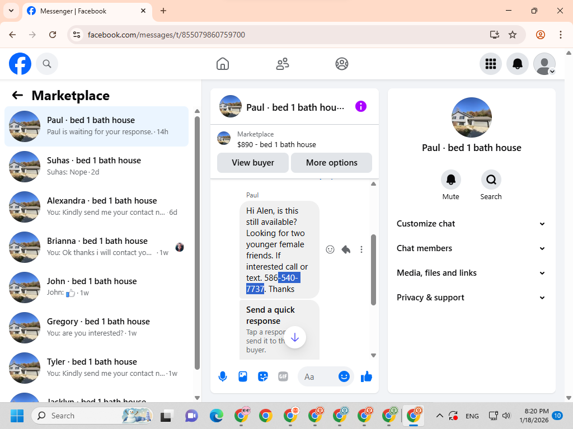Expand Chat members section
This screenshot has width=573, height=429.
[471, 248]
